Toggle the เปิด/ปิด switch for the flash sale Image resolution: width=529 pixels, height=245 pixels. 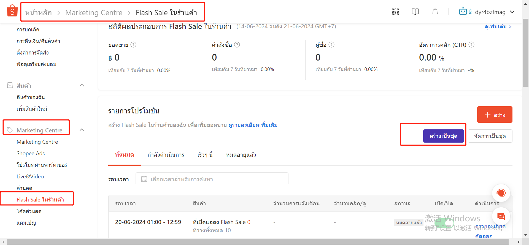point(444,222)
